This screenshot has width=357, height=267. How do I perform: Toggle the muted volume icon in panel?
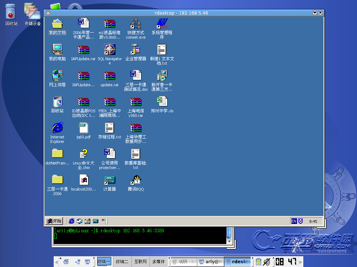pyautogui.click(x=267, y=262)
